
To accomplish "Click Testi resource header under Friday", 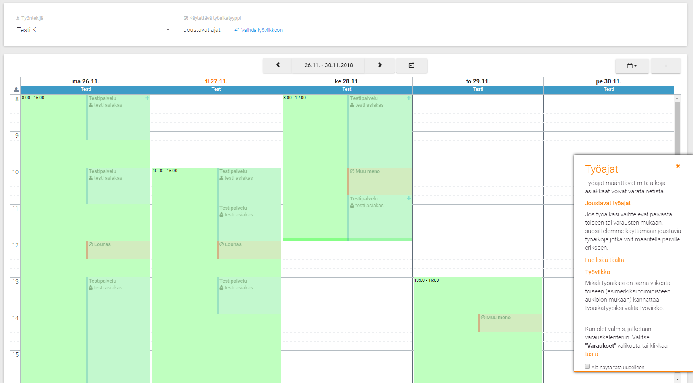I will tap(609, 89).
